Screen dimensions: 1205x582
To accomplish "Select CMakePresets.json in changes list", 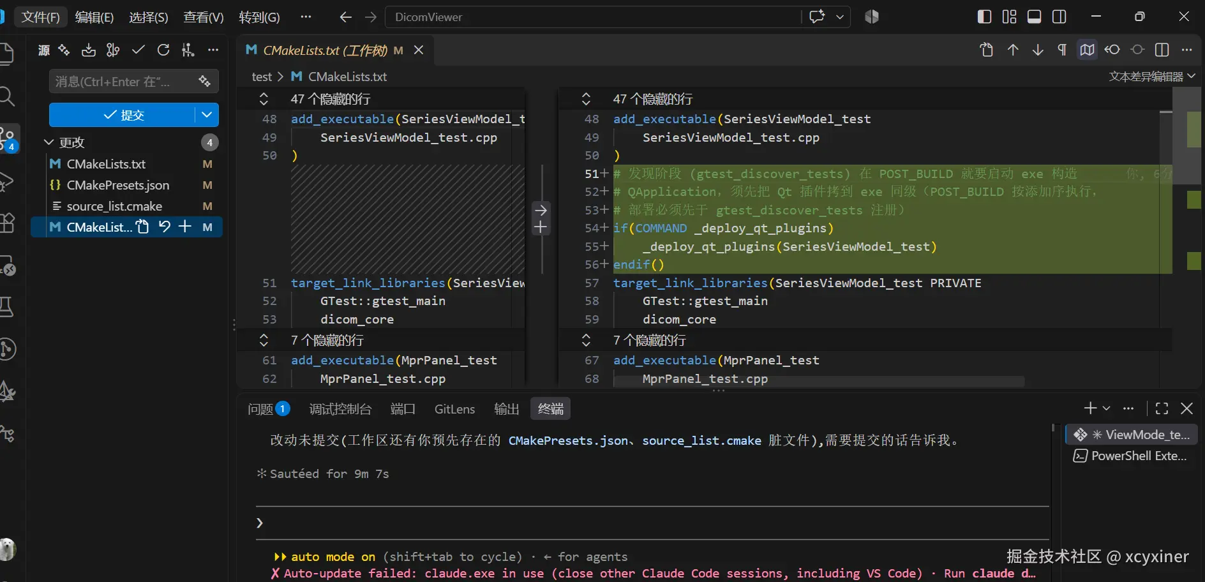I will [126, 185].
